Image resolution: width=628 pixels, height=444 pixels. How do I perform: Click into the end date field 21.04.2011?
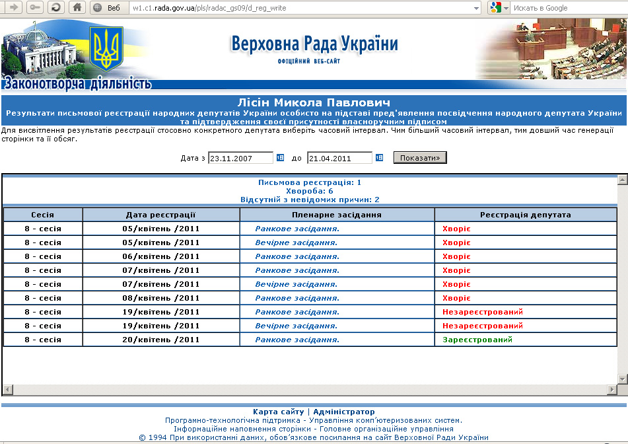point(339,158)
